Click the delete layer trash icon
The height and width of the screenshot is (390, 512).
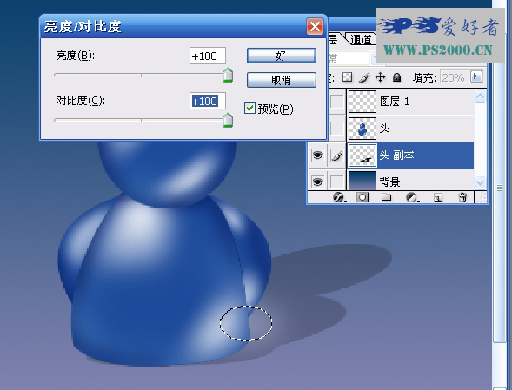point(462,197)
